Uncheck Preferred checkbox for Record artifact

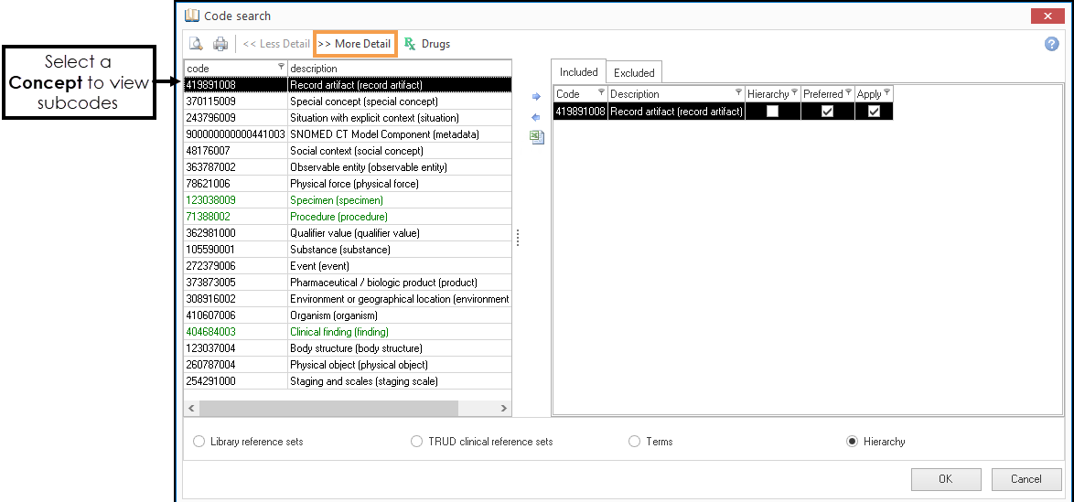pos(827,112)
